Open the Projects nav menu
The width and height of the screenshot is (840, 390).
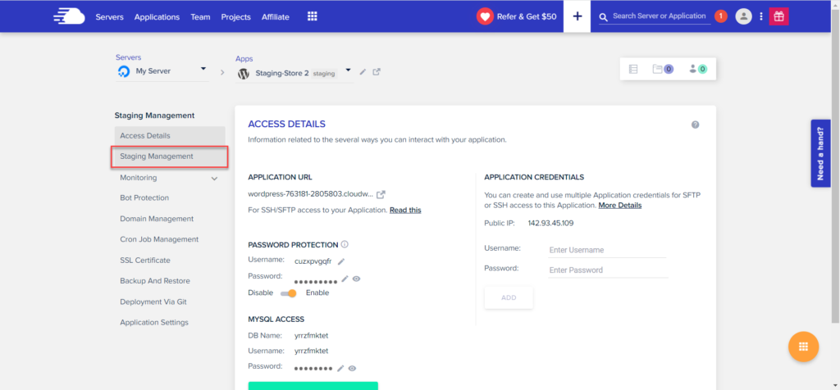pyautogui.click(x=235, y=17)
